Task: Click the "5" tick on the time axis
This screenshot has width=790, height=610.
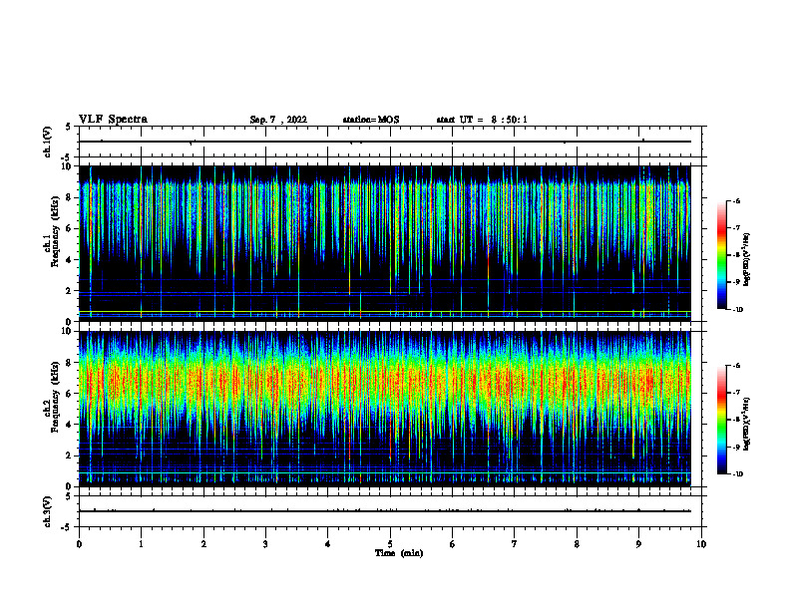Action: coord(390,544)
